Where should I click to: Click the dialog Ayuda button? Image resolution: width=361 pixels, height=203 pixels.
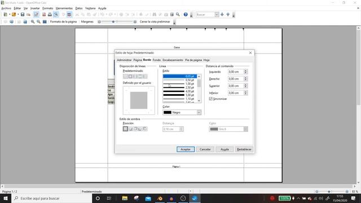click(x=224, y=149)
